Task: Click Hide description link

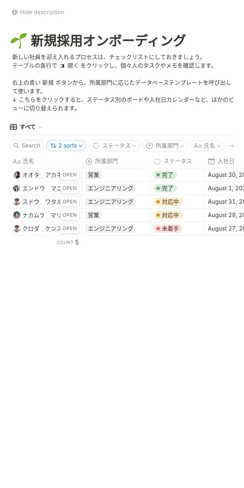Action: [42, 12]
